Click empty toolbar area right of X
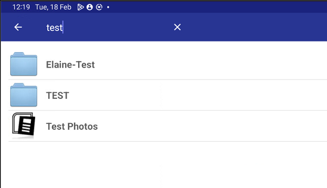This screenshot has height=188, width=327. 253,27
